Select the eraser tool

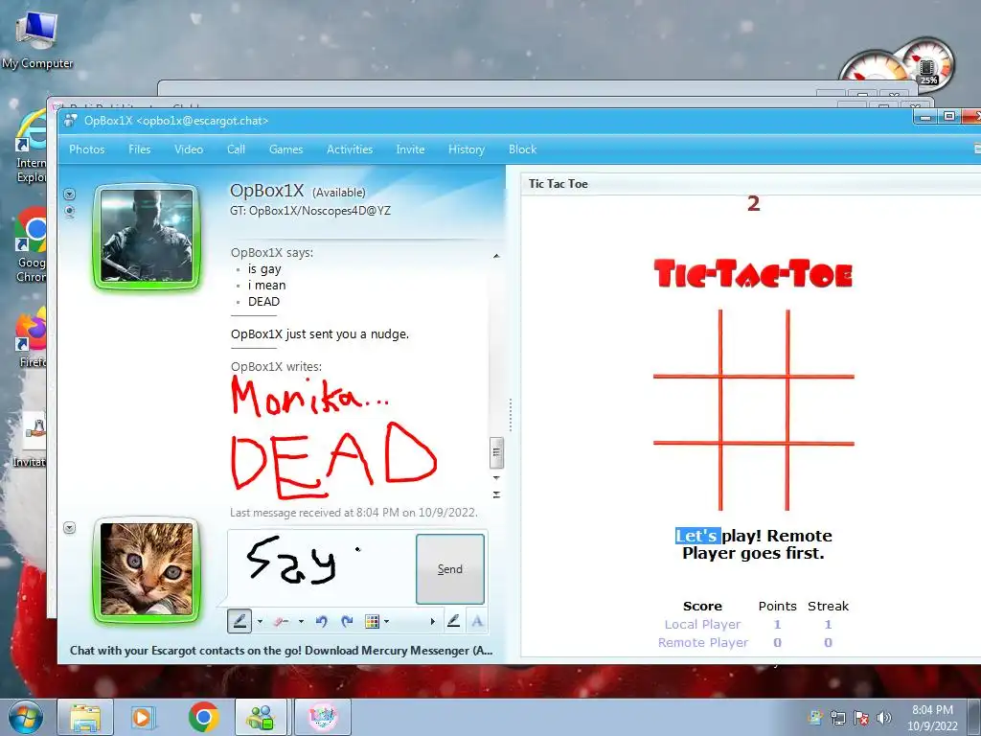pos(281,621)
